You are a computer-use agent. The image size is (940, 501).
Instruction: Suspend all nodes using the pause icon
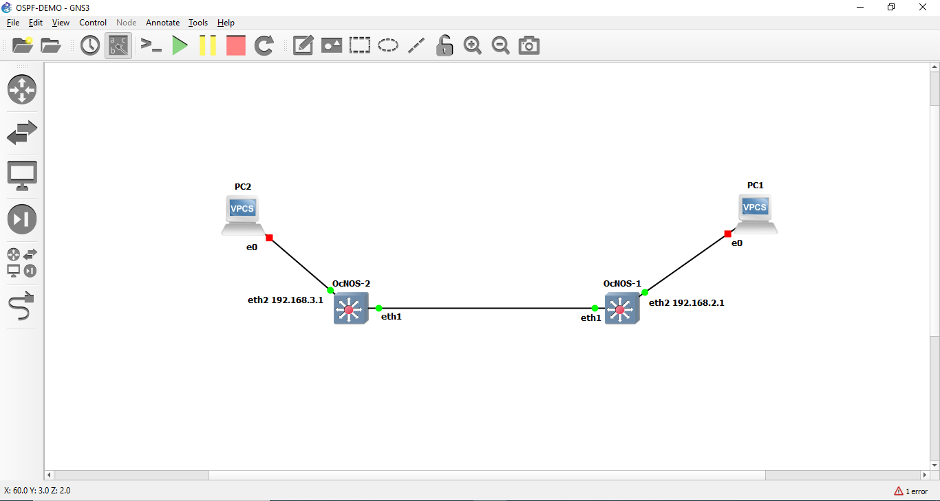[208, 45]
